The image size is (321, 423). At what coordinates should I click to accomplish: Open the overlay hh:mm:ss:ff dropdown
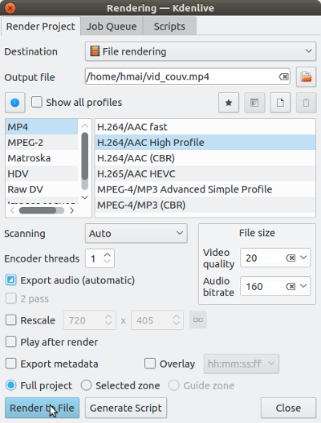click(x=242, y=364)
